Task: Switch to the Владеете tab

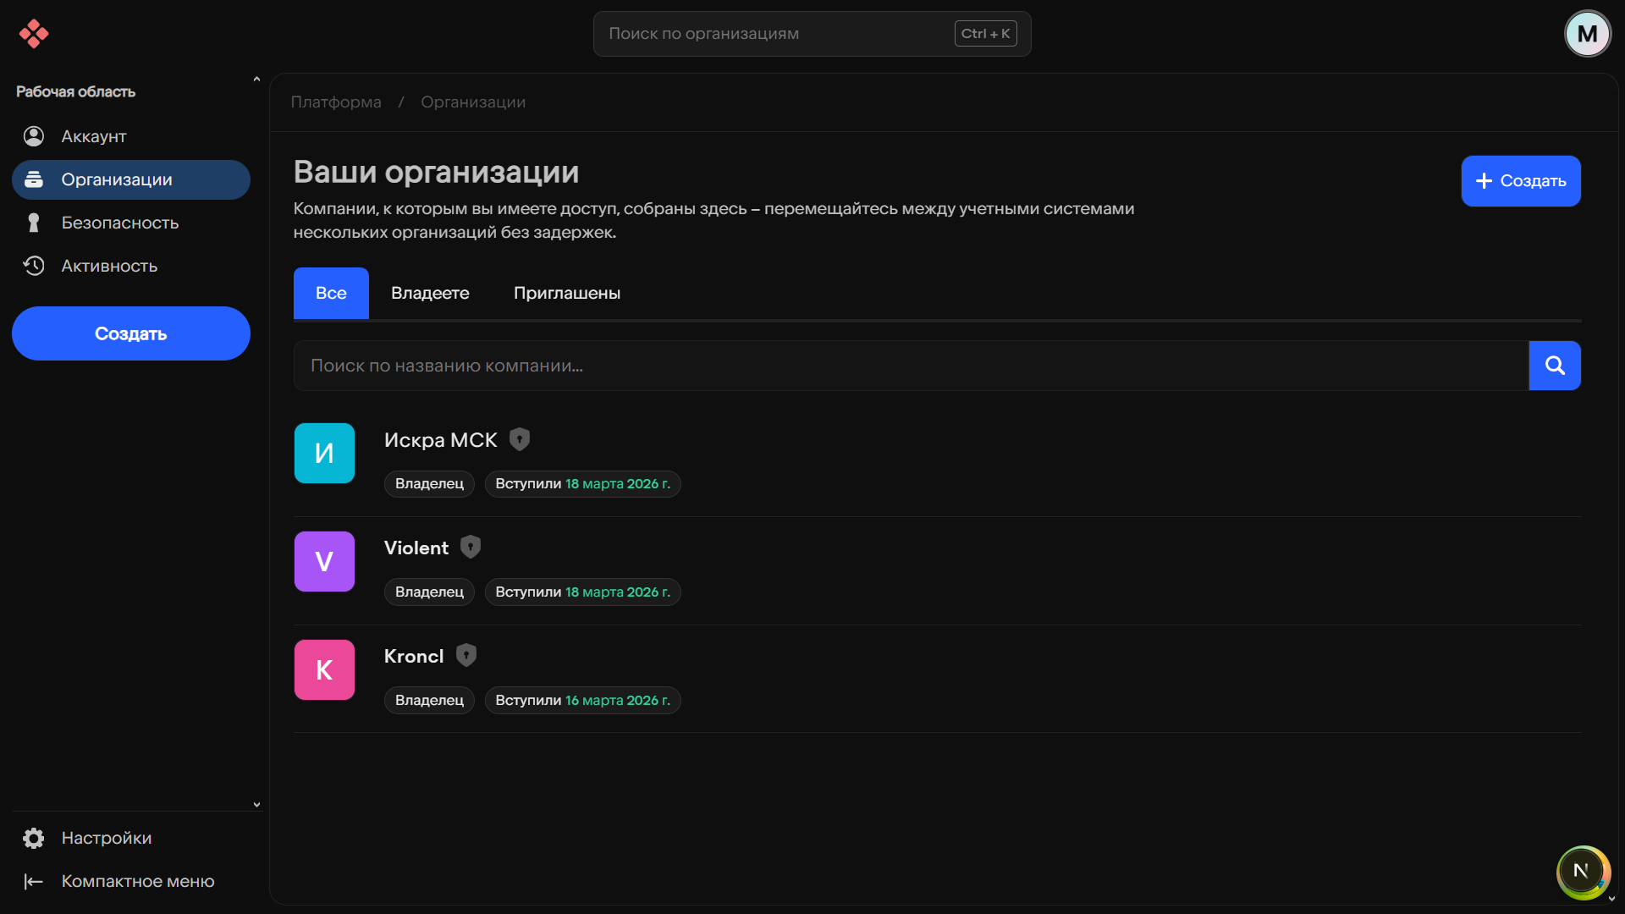Action: (430, 293)
